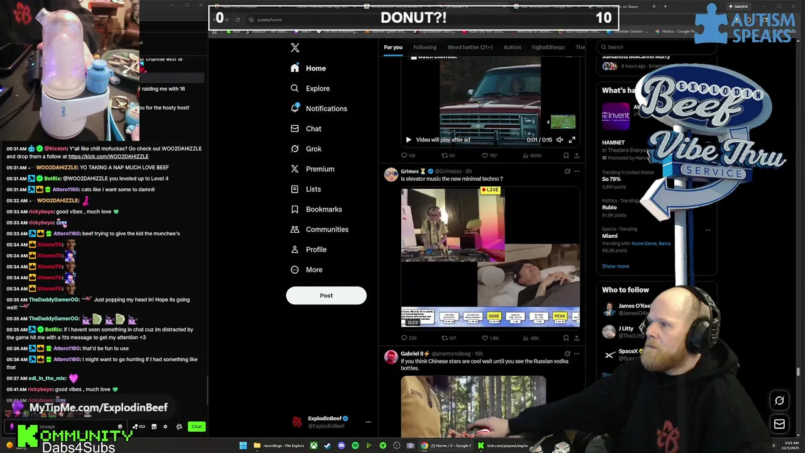Open Notifications in the X sidebar
The height and width of the screenshot is (453, 805).
(319, 108)
